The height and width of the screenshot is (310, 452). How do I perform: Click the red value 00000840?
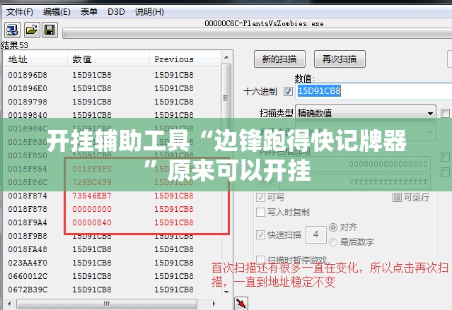92,222
